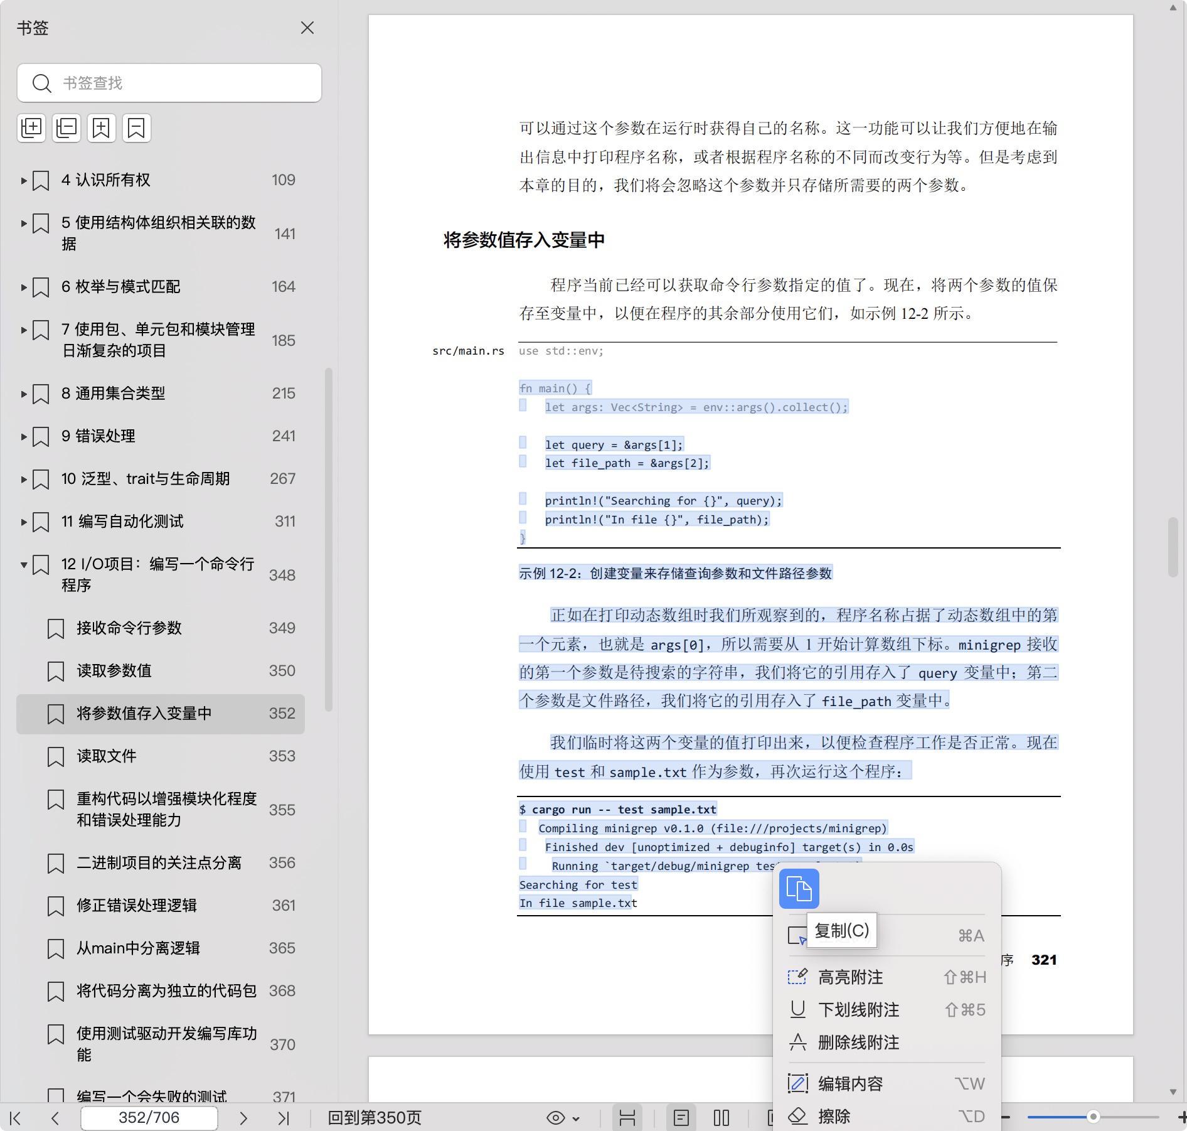Expand chapter 8 通用集合类型 bookmark

click(x=24, y=394)
